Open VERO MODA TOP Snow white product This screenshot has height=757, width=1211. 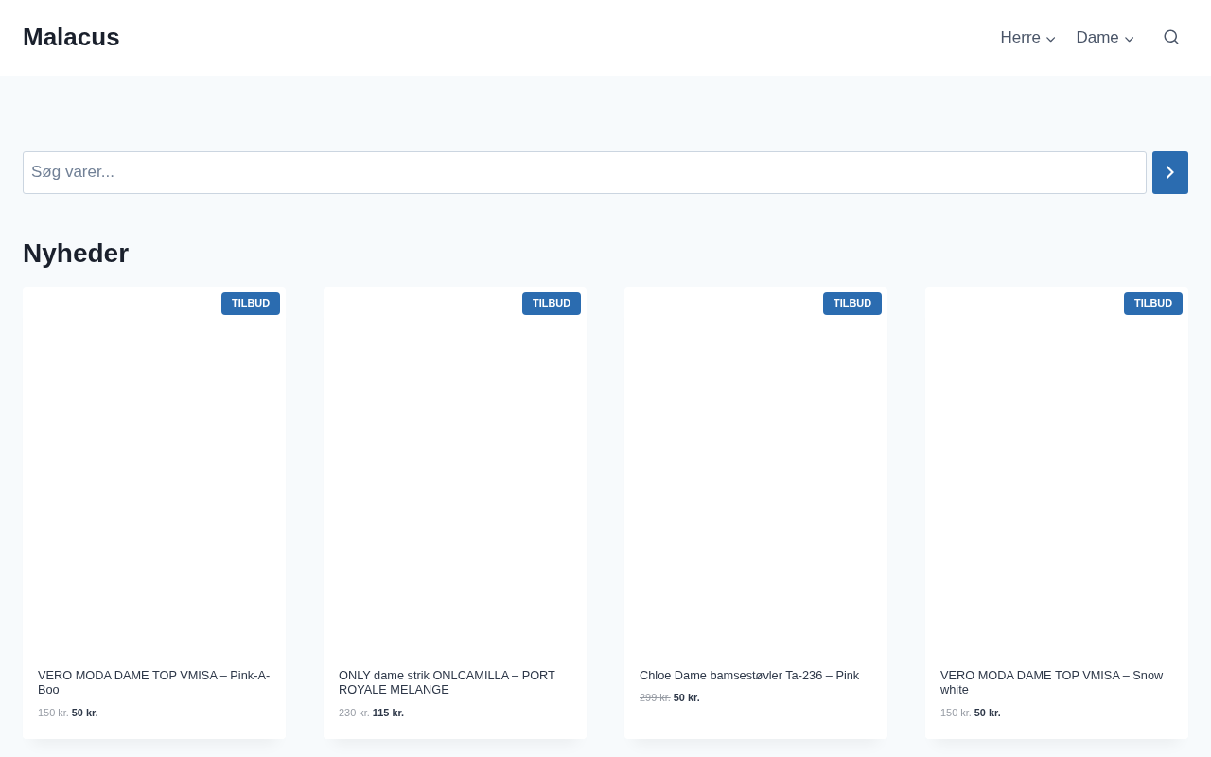pos(1051,682)
